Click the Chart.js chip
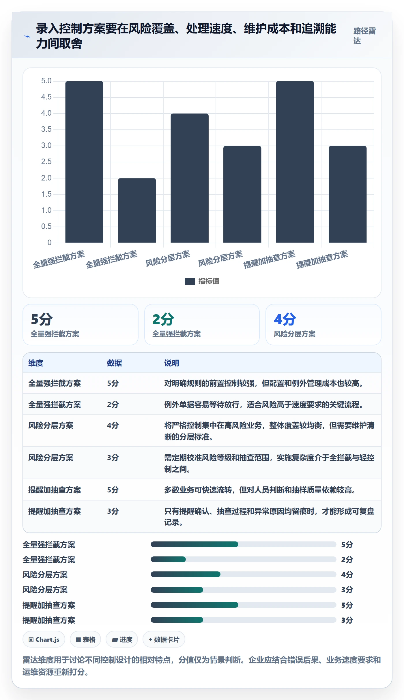404x700 pixels. pyautogui.click(x=44, y=639)
